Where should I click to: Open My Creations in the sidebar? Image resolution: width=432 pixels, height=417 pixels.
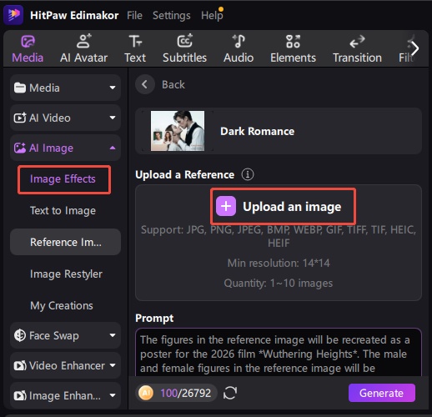tap(62, 306)
